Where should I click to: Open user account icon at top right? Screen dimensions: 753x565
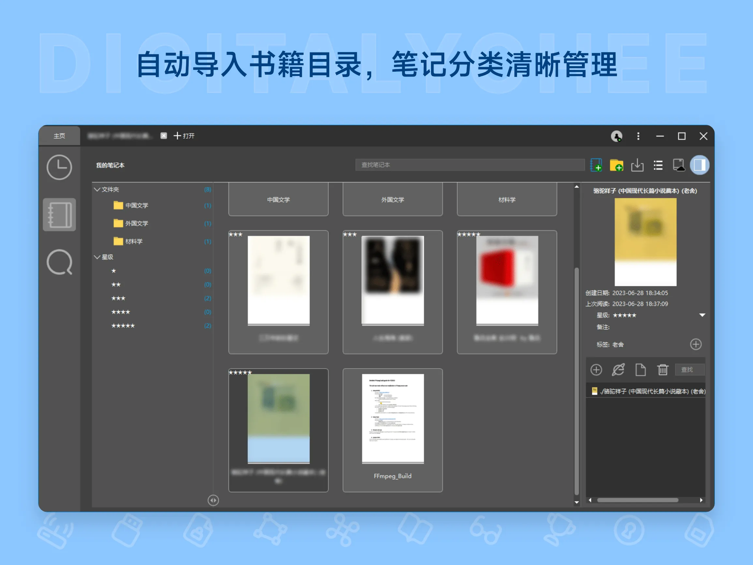click(616, 136)
